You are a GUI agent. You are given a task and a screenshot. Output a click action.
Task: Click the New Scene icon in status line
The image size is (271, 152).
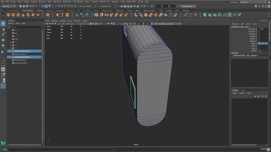tap(21, 6)
